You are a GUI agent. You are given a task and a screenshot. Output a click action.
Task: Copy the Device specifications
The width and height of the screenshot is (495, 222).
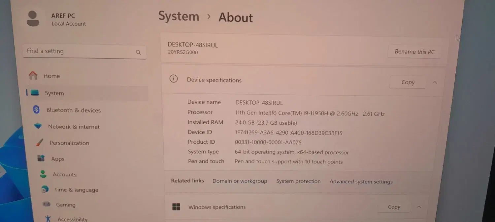tap(408, 83)
